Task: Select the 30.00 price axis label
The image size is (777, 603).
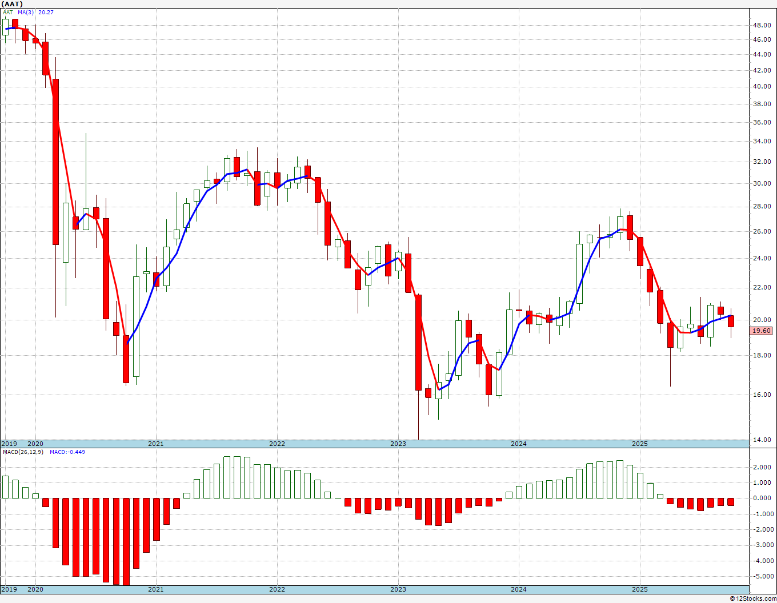Action: tap(762, 183)
